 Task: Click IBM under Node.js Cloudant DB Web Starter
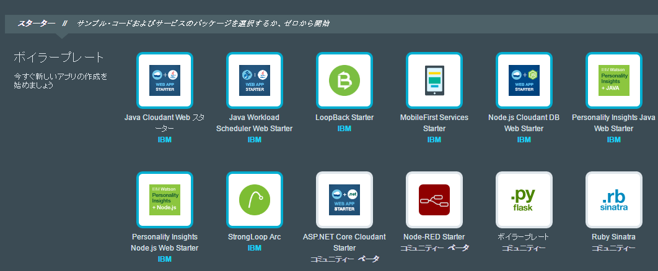point(524,140)
